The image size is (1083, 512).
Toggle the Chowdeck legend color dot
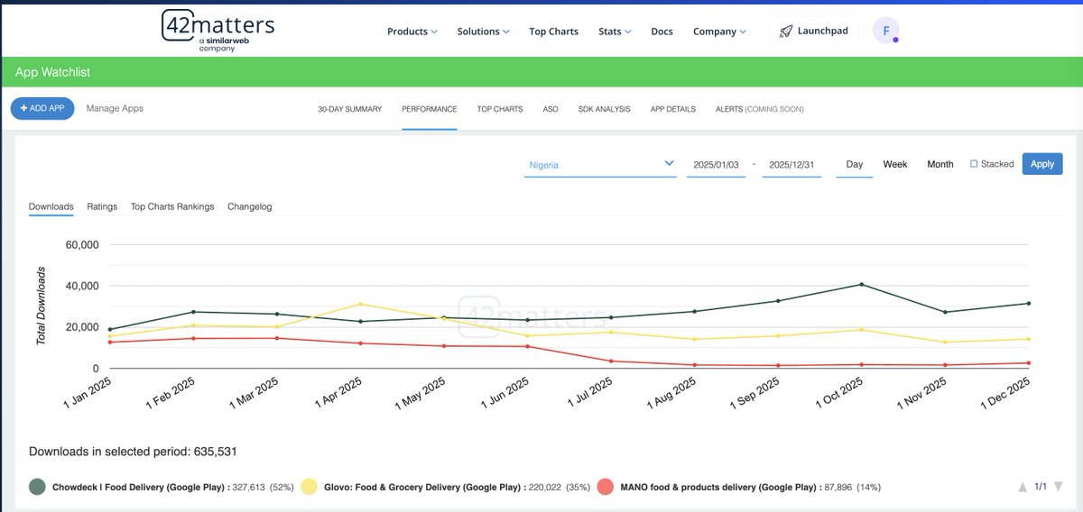pos(38,487)
